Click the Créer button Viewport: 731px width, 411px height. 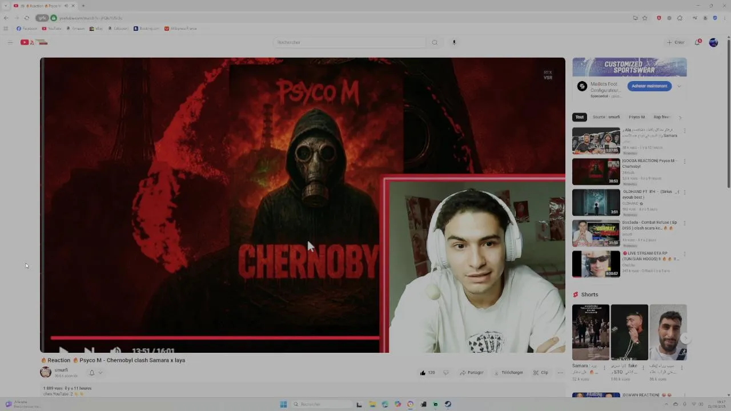pos(676,42)
